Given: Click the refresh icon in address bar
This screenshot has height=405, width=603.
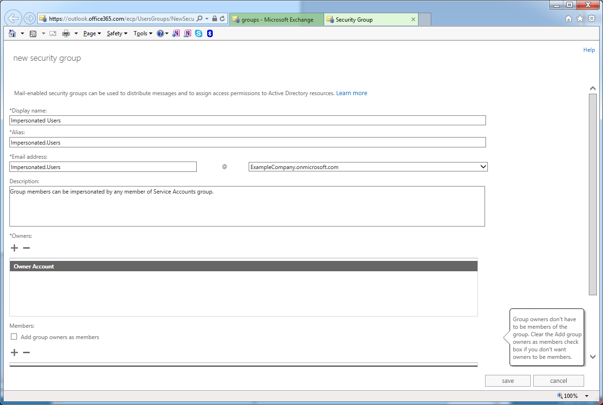Looking at the screenshot, I should tap(222, 19).
